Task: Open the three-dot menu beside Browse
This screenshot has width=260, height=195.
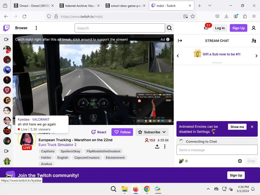Action: pos(36,28)
